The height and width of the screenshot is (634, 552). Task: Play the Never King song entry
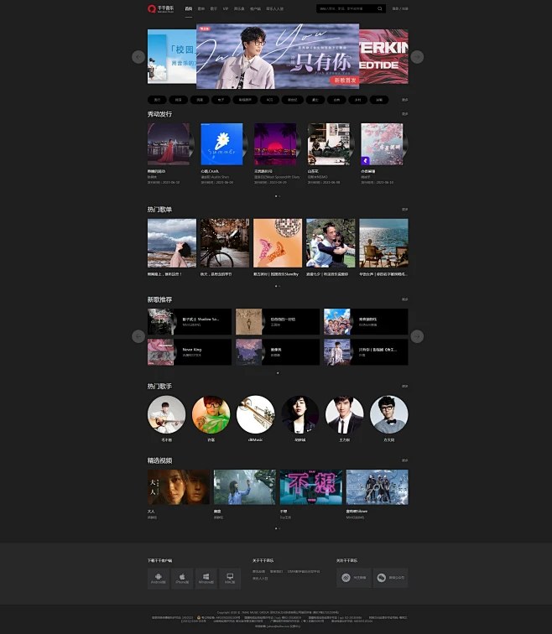point(190,352)
